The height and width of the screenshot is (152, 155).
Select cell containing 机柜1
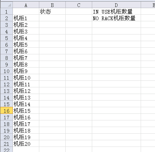26,18
